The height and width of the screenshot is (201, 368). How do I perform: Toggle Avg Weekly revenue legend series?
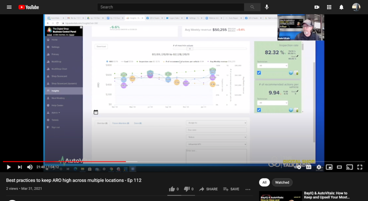(221, 62)
